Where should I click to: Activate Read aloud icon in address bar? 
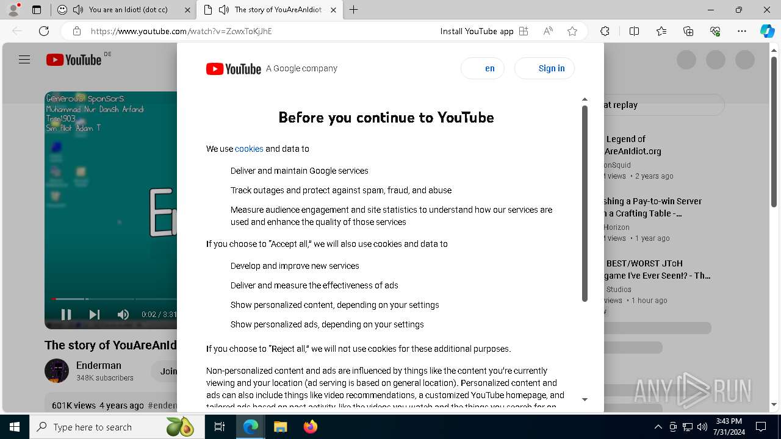coord(548,31)
